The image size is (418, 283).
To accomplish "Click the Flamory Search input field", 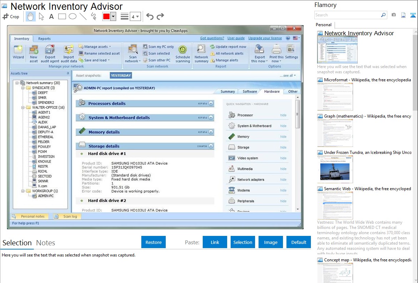I will (x=348, y=15).
